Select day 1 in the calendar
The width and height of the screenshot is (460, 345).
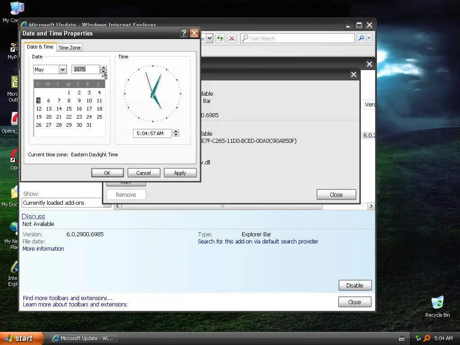(x=69, y=93)
